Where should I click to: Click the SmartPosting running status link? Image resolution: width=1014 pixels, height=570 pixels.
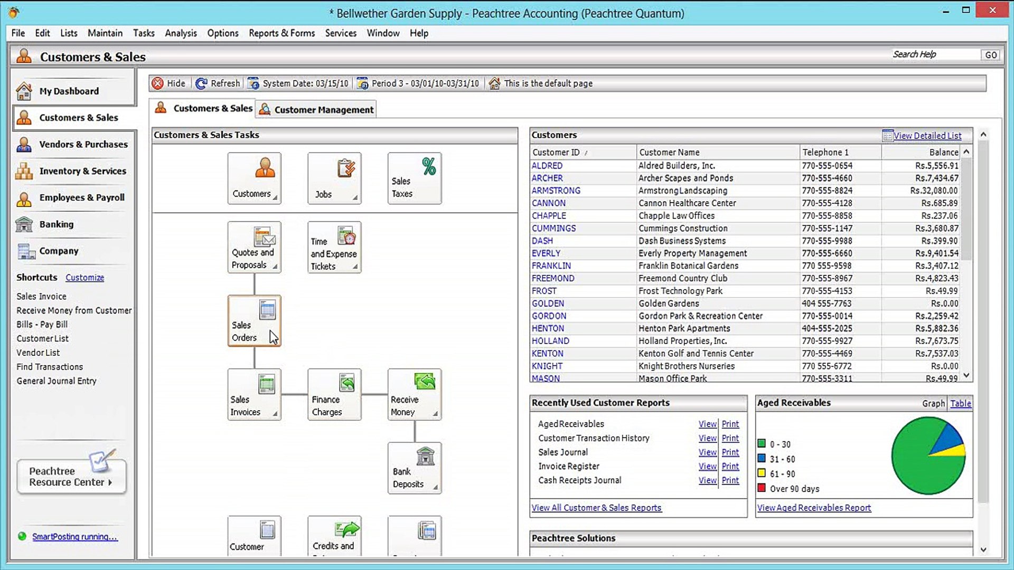(74, 536)
